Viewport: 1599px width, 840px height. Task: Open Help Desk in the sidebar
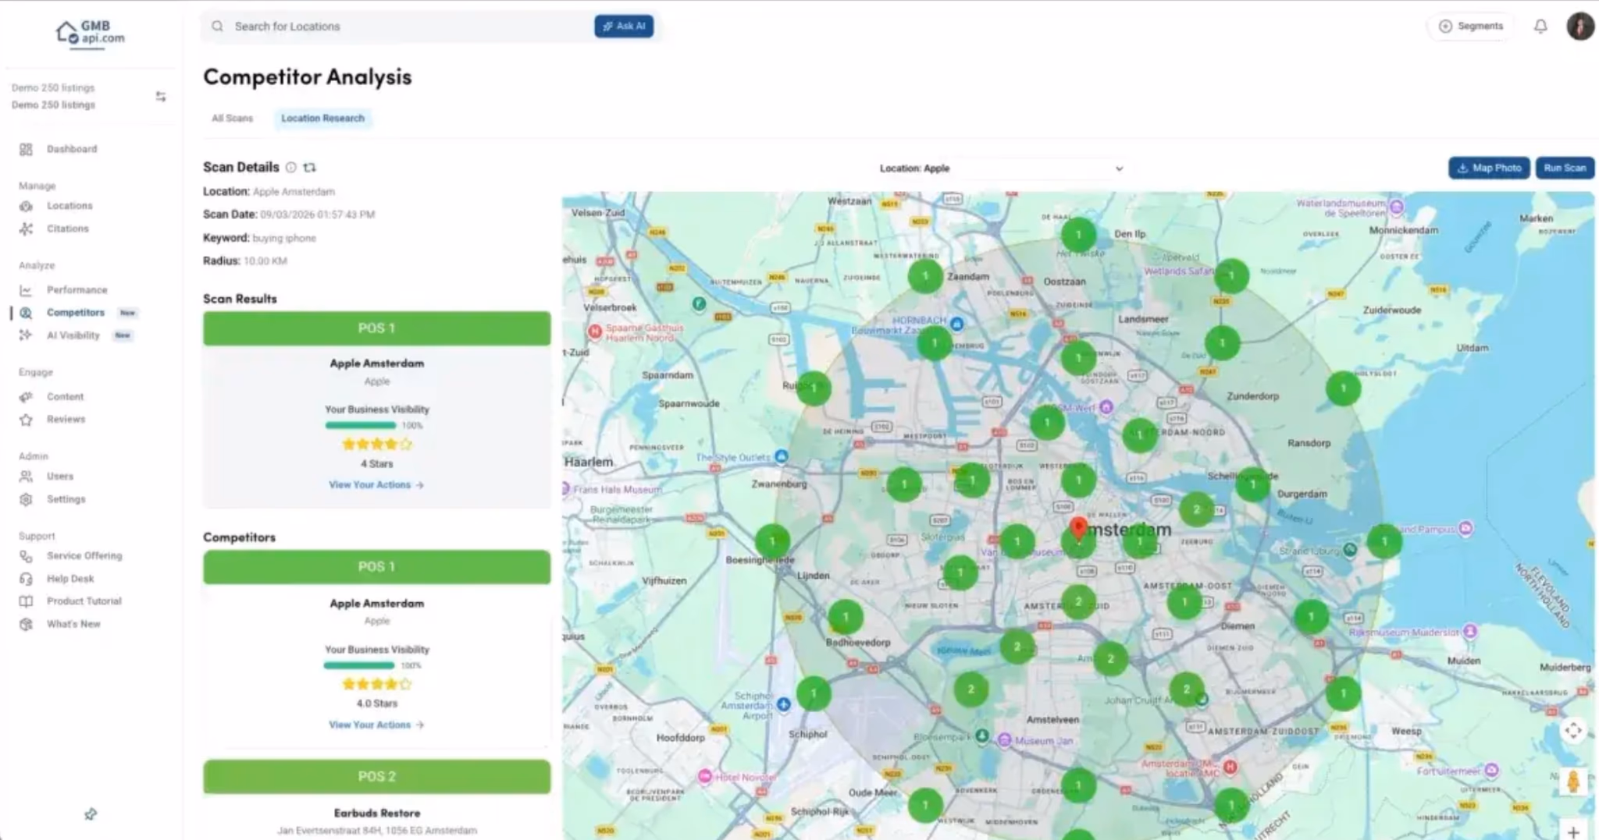(70, 579)
